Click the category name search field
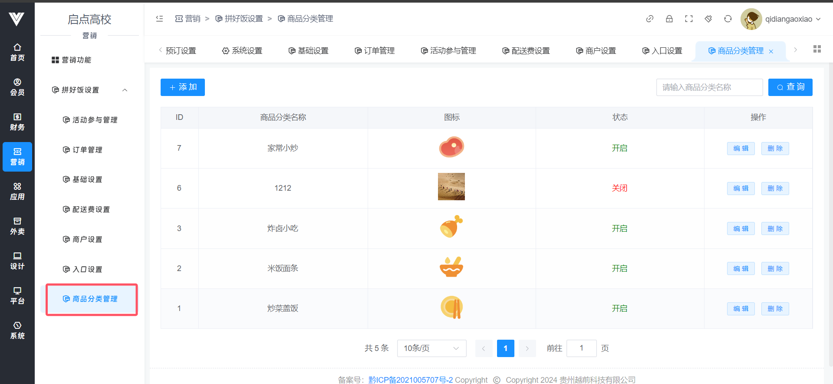833x384 pixels. [x=709, y=87]
